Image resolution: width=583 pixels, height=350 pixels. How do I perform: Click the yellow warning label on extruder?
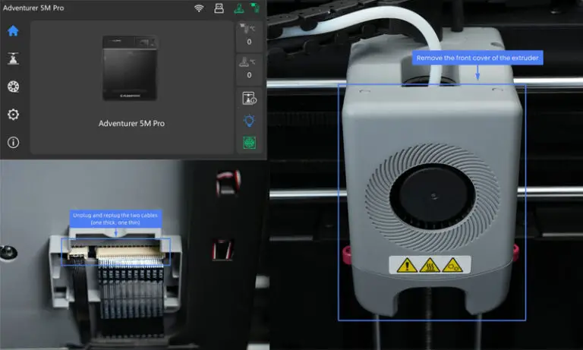pos(430,265)
